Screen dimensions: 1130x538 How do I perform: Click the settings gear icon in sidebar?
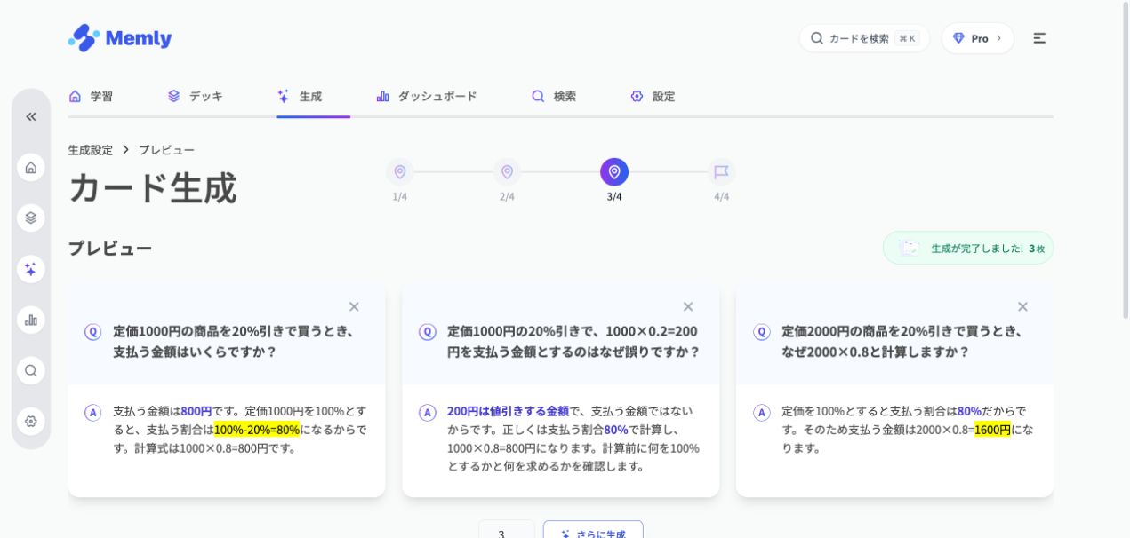point(31,421)
